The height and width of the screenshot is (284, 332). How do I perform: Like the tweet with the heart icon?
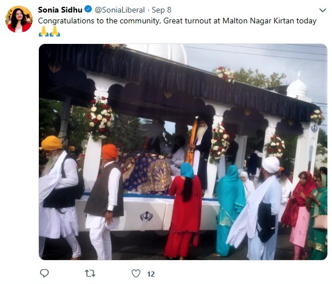(x=136, y=273)
